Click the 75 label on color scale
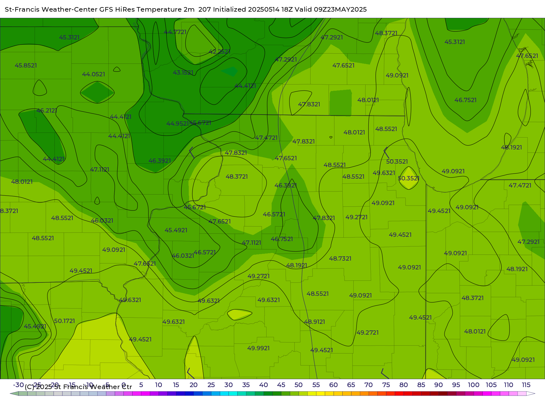Image resolution: width=545 pixels, height=397 pixels. pyautogui.click(x=386, y=385)
